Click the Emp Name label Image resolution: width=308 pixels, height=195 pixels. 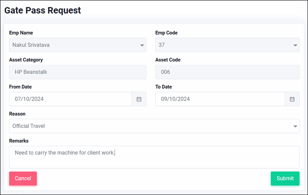point(21,33)
